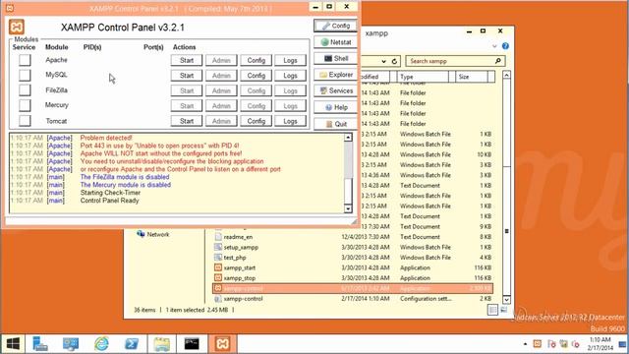Expand the Explorer ribbon chevron
Image resolution: width=629 pixels, height=354 pixels.
click(x=494, y=46)
